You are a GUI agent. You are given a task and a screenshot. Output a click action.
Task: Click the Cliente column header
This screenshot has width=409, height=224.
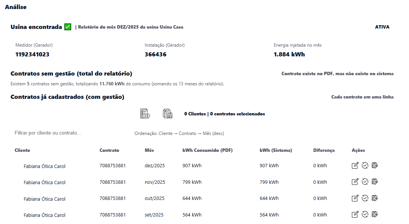point(22,150)
